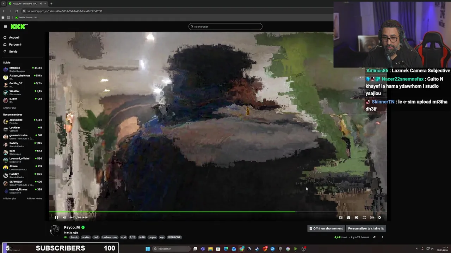This screenshot has width=451, height=253.
Task: Share the video with share icon
Action: point(374,237)
